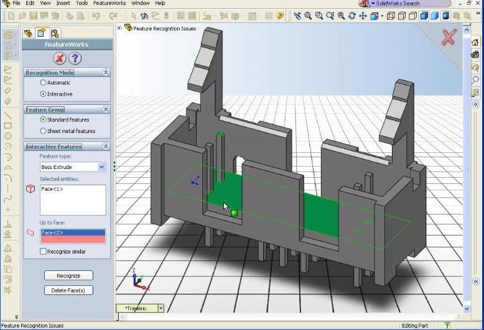This screenshot has height=330, width=484.
Task: Select Automatic recognition mode
Action: (x=43, y=83)
